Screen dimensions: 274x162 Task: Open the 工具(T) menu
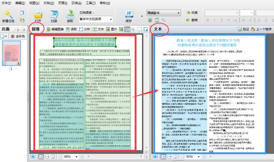[90, 3]
